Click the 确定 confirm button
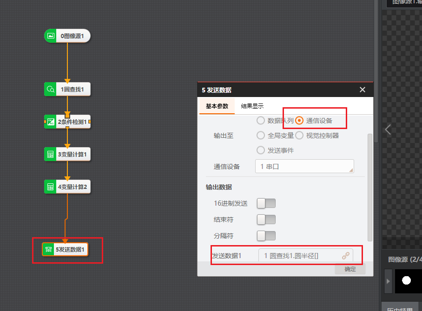The height and width of the screenshot is (311, 422). click(350, 269)
